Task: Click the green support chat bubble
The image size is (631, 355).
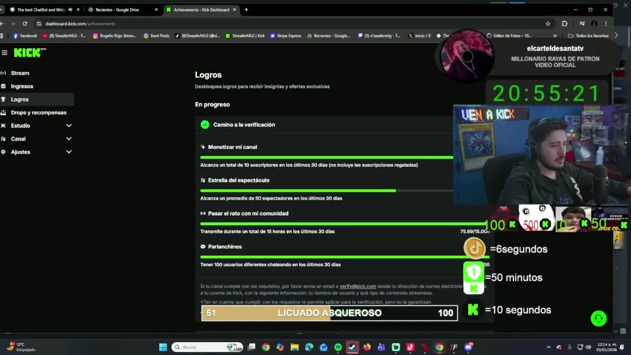Action: (598, 319)
